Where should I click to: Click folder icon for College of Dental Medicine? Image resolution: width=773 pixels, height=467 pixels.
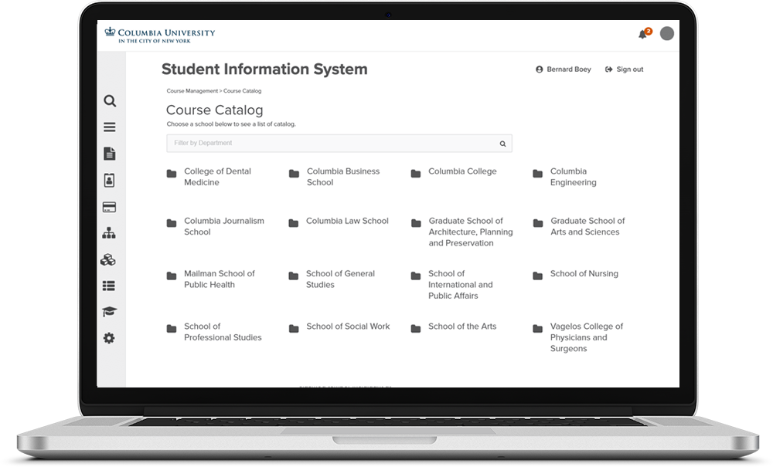tap(172, 174)
